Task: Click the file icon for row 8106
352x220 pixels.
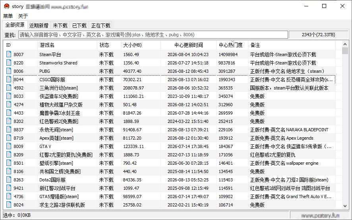Action: (9, 171)
